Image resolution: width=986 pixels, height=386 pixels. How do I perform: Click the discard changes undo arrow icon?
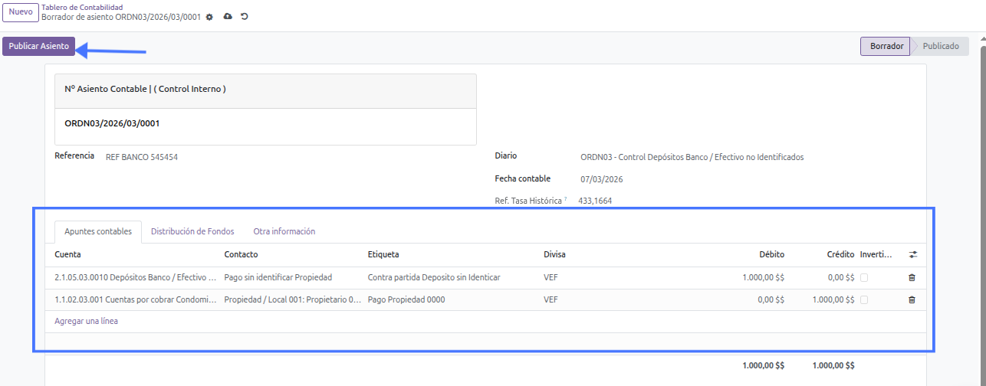[245, 17]
